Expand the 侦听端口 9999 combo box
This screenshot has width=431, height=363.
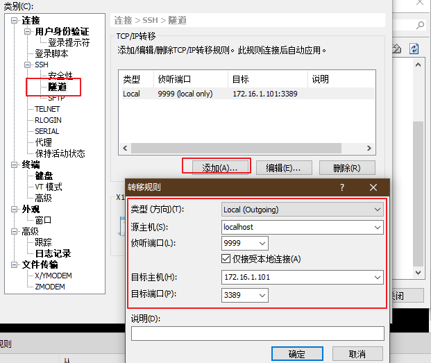pos(262,243)
